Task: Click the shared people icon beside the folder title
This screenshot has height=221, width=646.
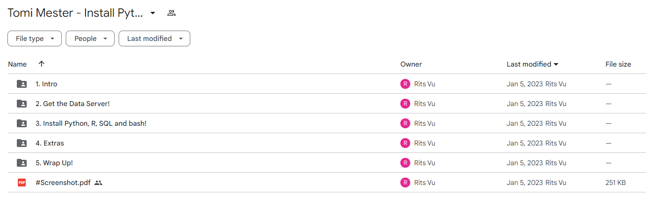Action: 172,13
